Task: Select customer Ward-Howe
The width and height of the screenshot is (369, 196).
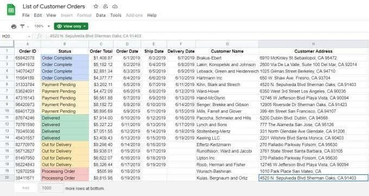Action: click(x=227, y=91)
